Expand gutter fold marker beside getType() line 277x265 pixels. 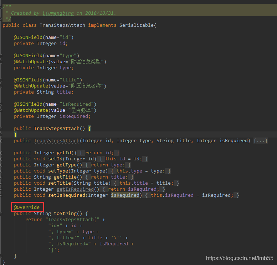coord(1,165)
